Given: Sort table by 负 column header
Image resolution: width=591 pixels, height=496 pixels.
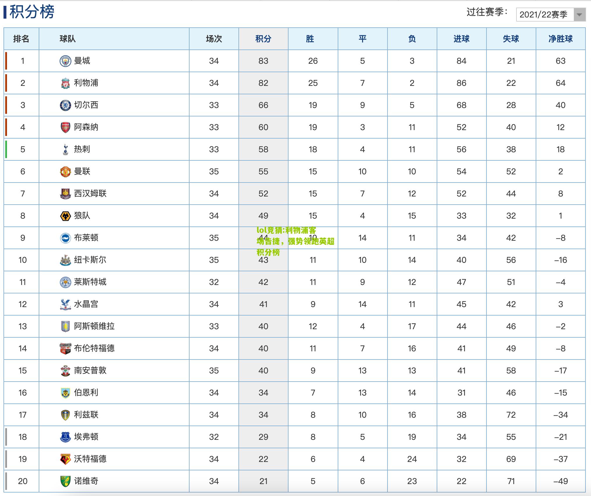Looking at the screenshot, I should (412, 39).
